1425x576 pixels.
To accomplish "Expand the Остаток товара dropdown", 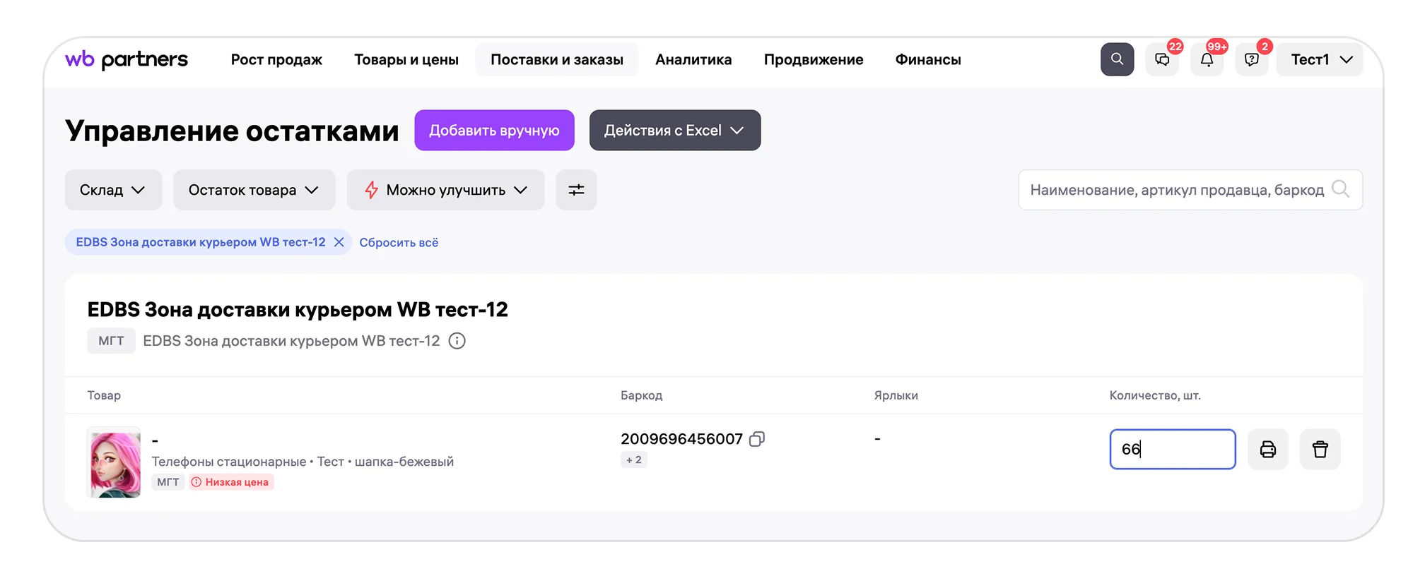I will click(254, 190).
